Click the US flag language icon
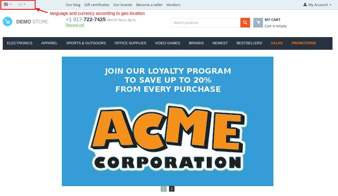The image size is (338, 196). 6,4
